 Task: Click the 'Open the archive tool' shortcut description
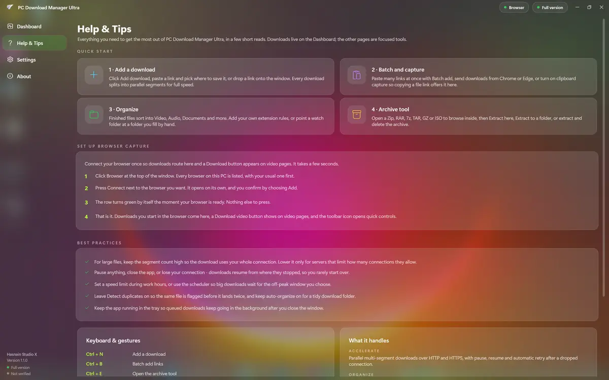(154, 373)
